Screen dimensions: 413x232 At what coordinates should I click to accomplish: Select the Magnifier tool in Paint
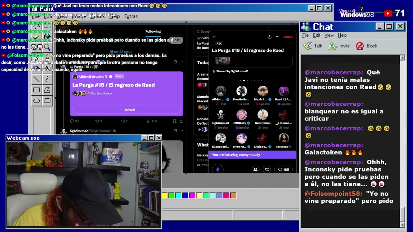coord(47,47)
